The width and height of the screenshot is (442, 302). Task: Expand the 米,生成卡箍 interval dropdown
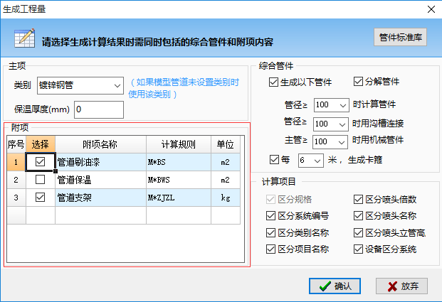319,161
